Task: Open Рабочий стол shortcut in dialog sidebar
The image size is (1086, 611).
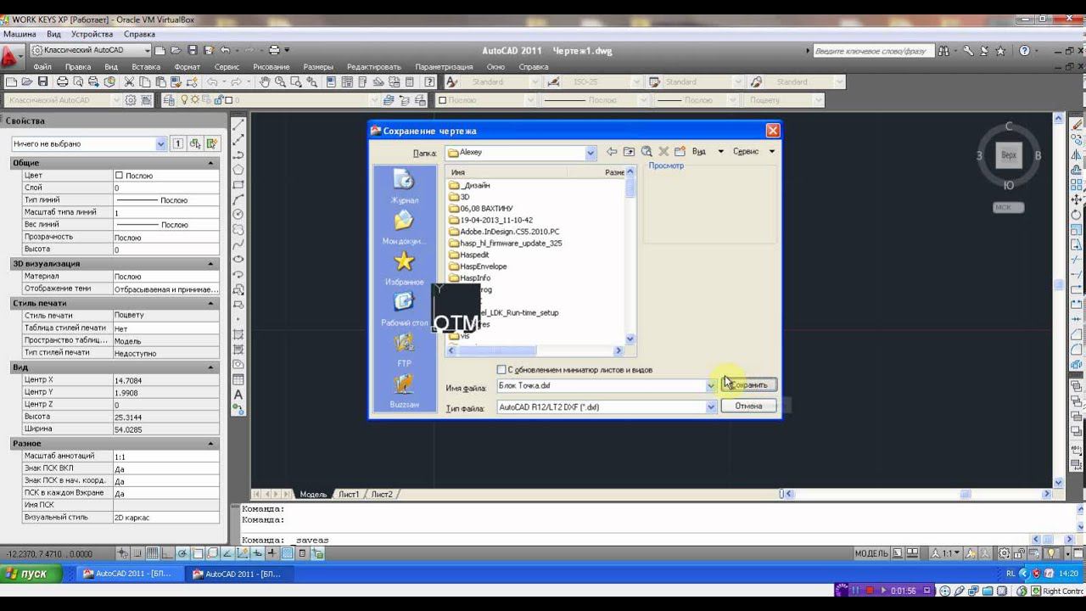Action: point(404,308)
